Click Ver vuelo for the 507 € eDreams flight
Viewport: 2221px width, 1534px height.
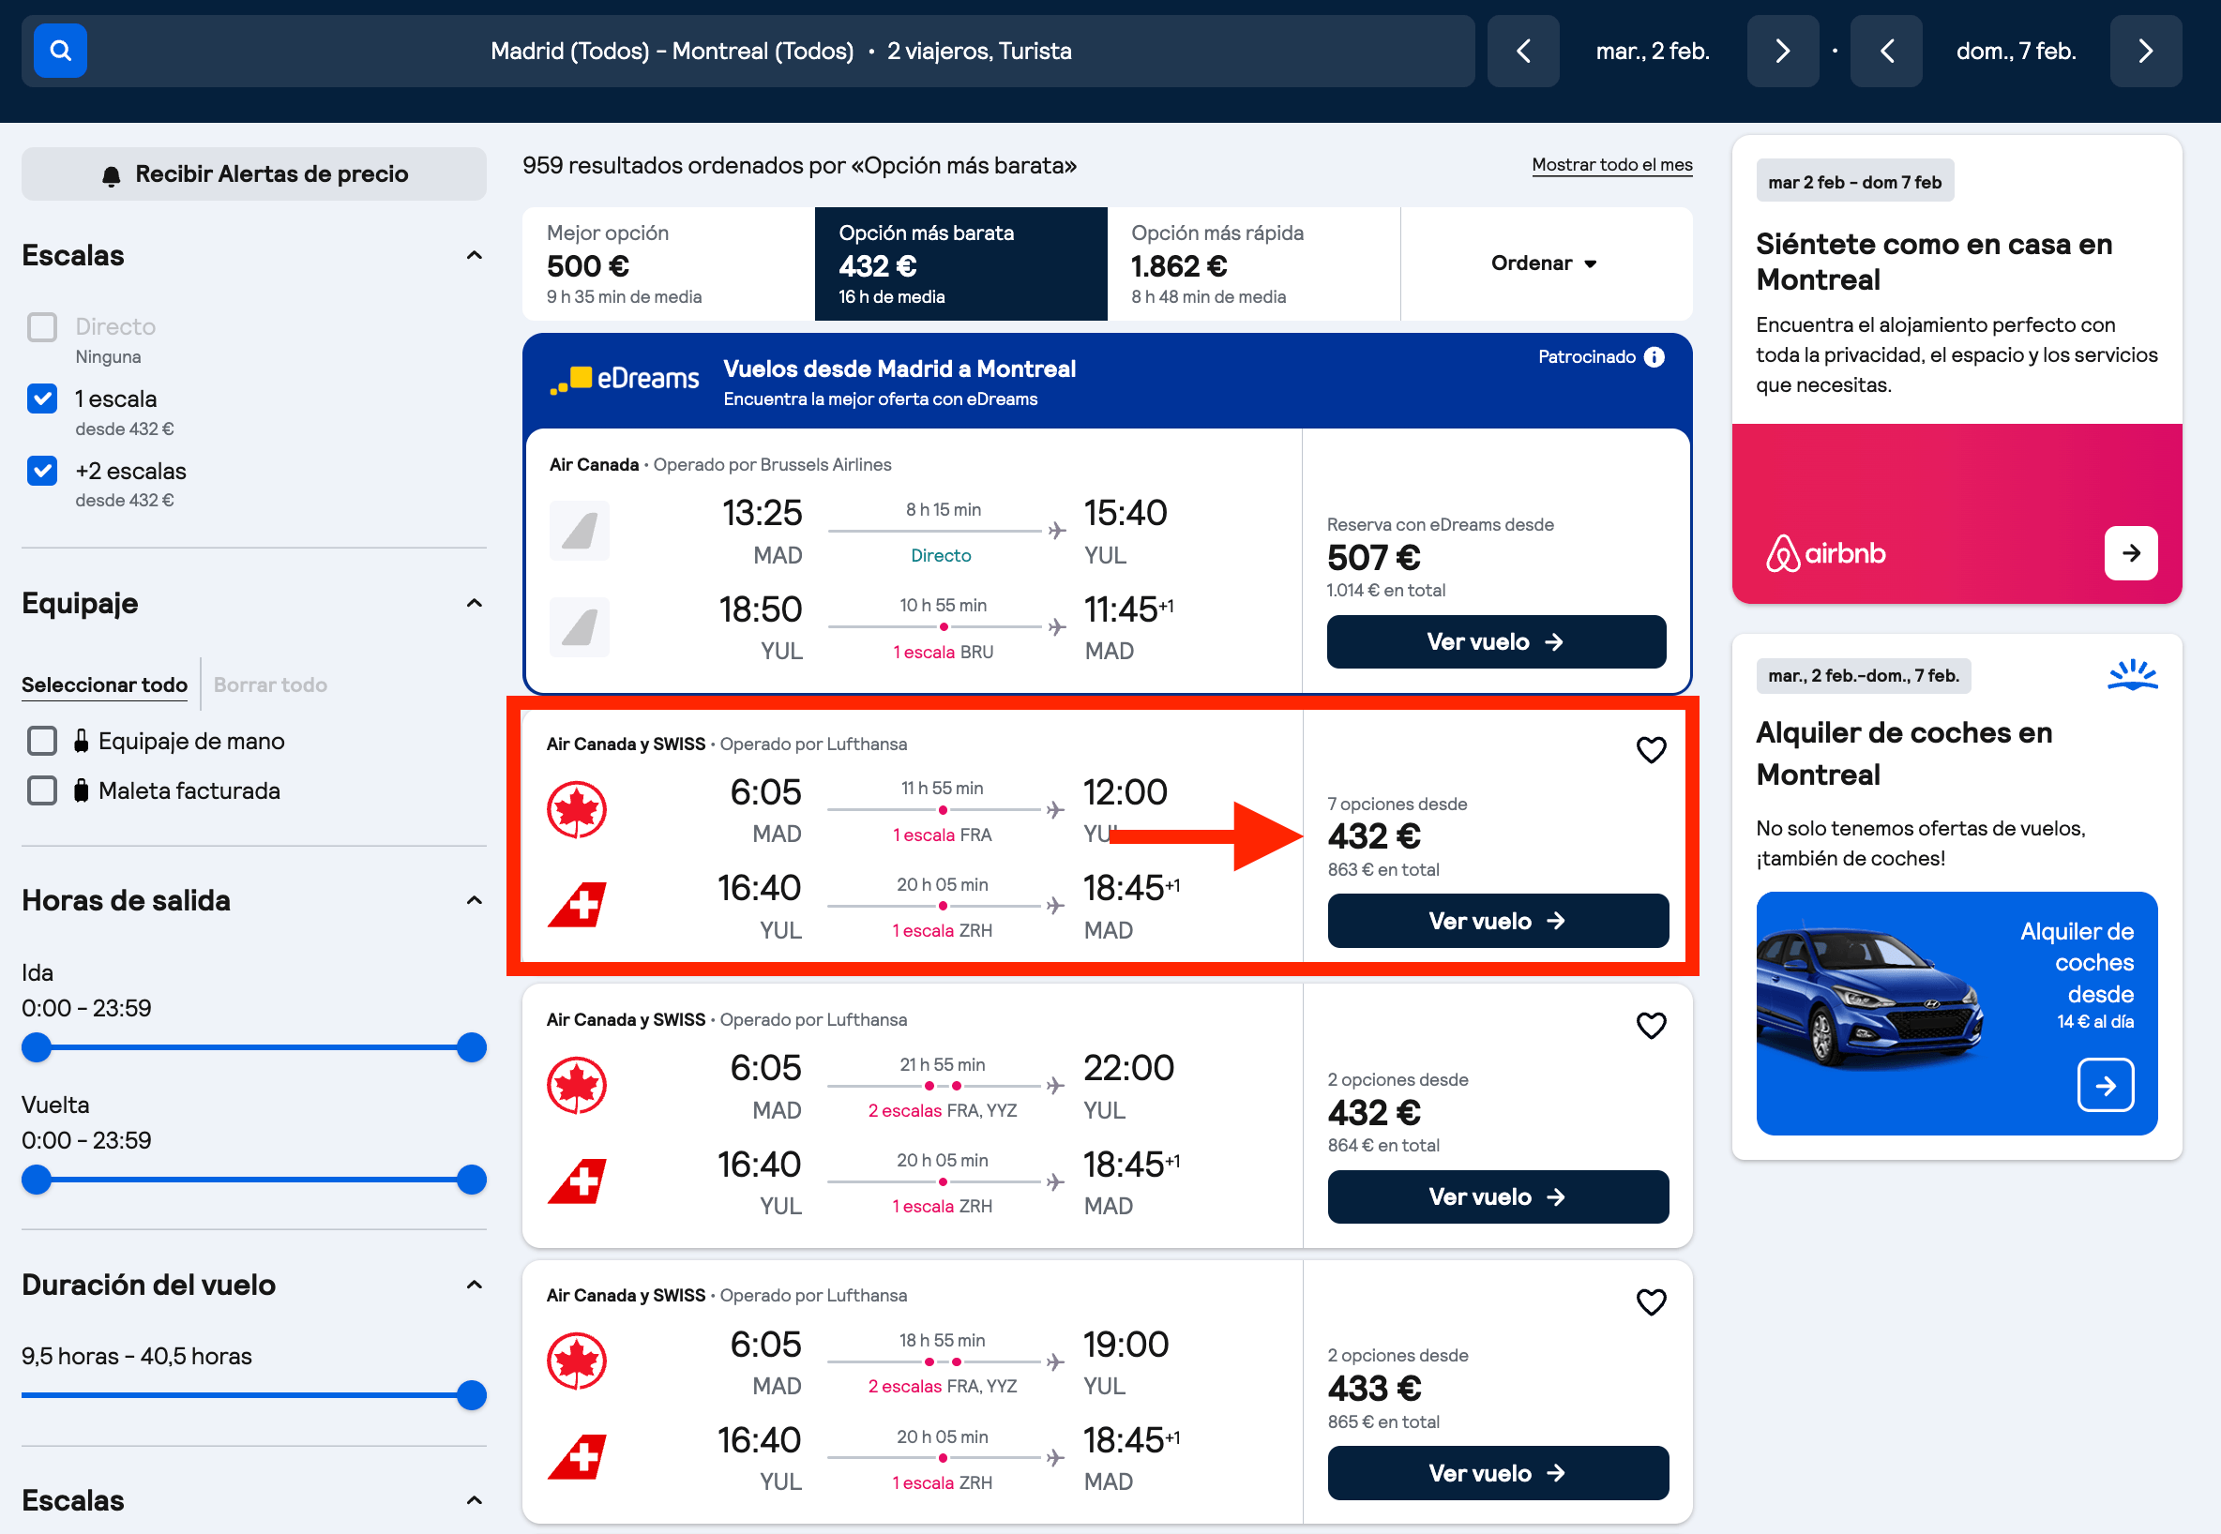point(1495,642)
